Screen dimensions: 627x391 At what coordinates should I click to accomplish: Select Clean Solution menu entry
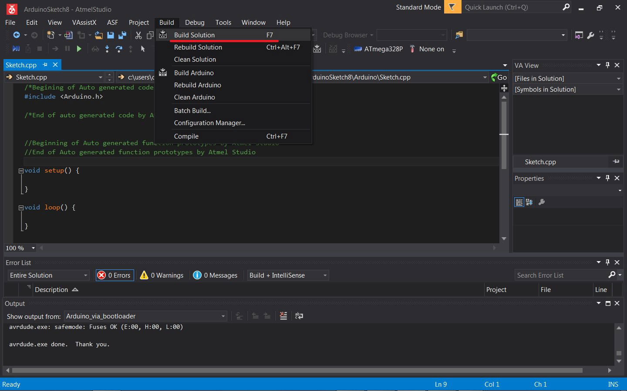233,59
